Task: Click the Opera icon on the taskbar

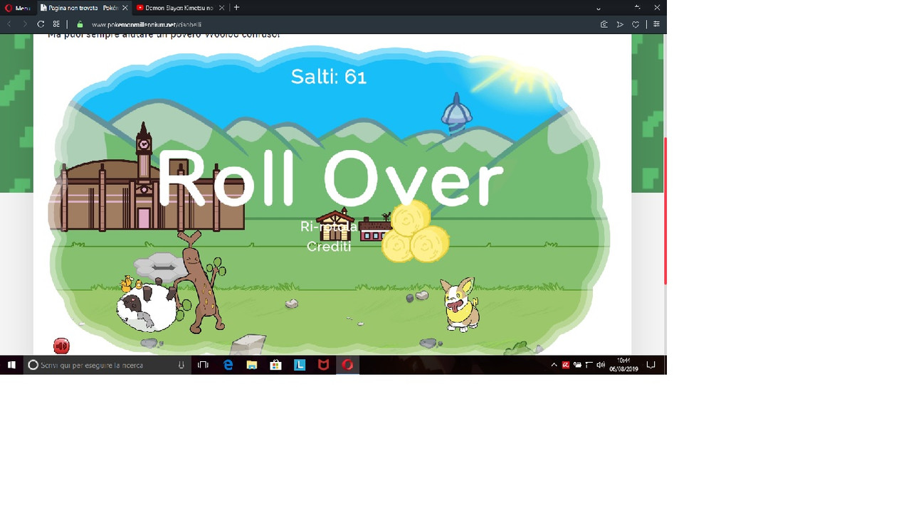Action: coord(347,365)
